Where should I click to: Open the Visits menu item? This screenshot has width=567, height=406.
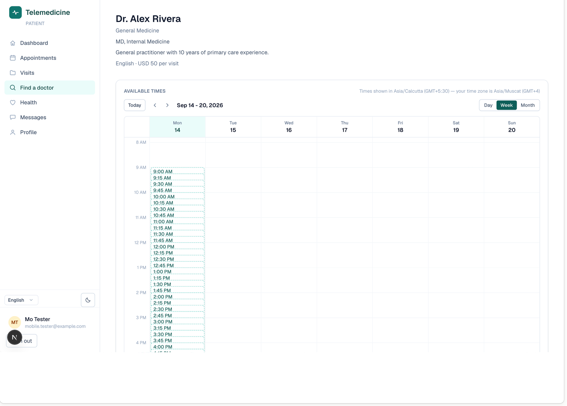(x=50, y=73)
